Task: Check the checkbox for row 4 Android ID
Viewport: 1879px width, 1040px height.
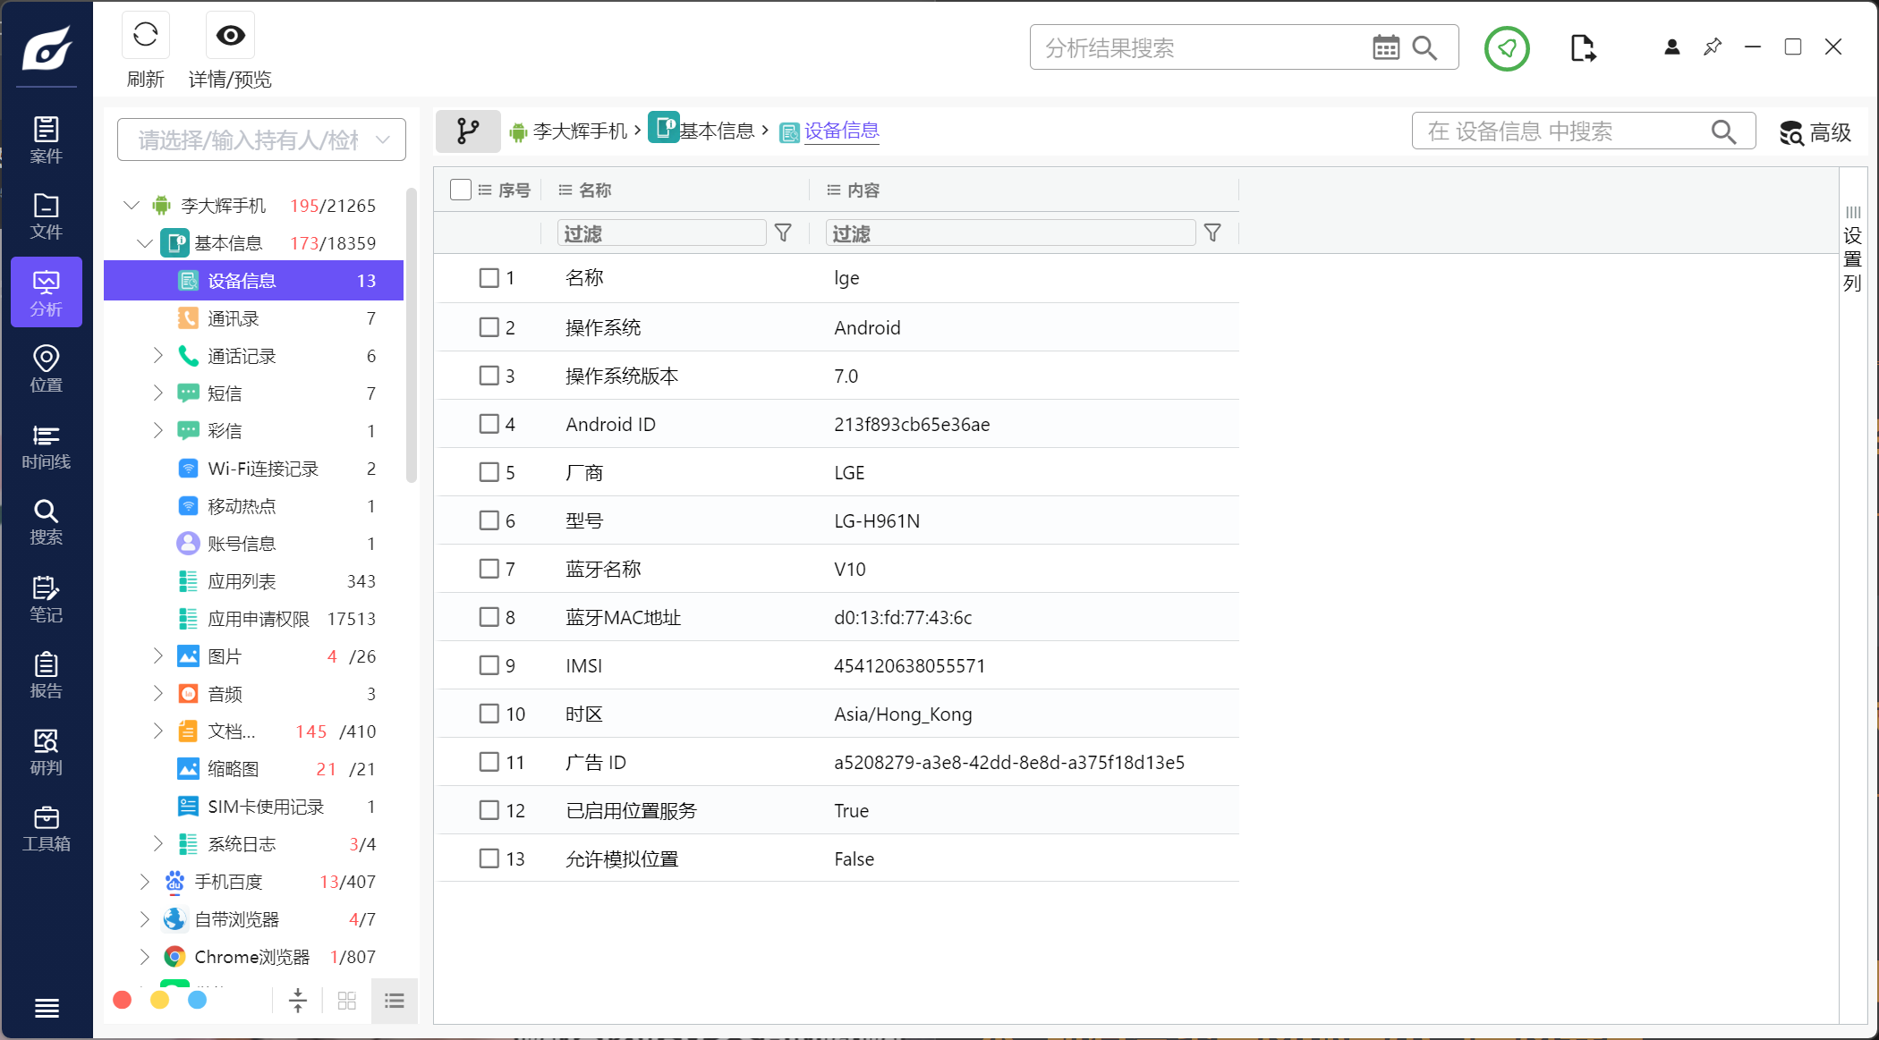Action: [x=489, y=424]
